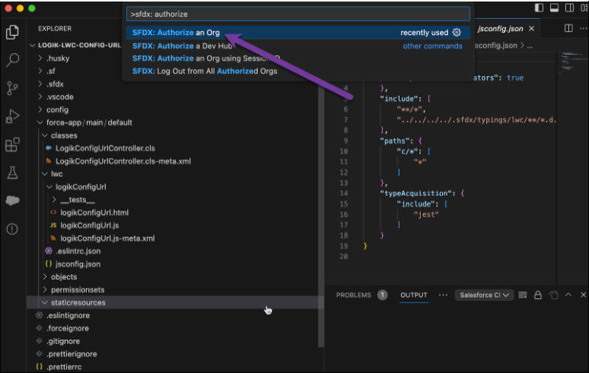Select the jsconfig.json editor tab

tap(500, 29)
